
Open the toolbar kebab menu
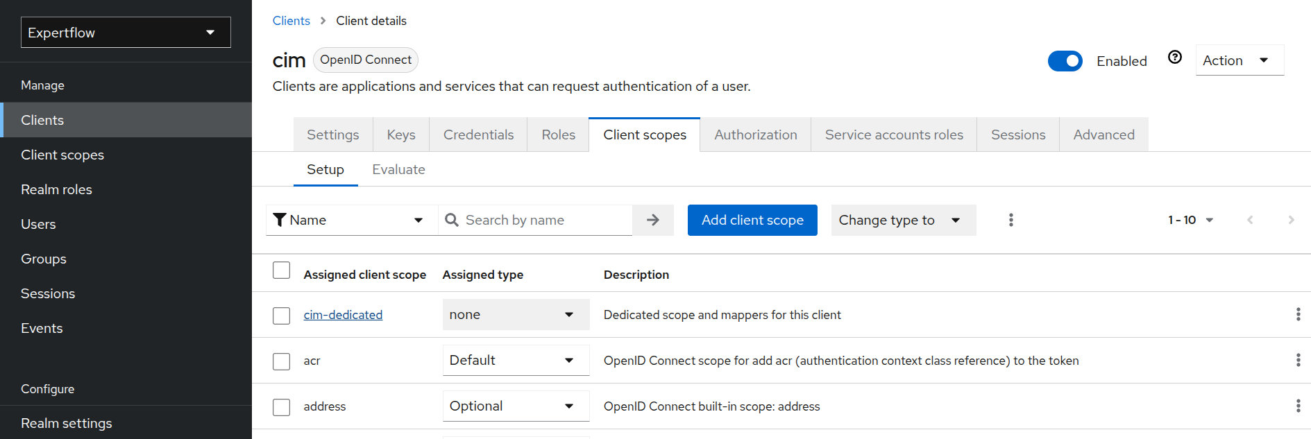(1010, 220)
